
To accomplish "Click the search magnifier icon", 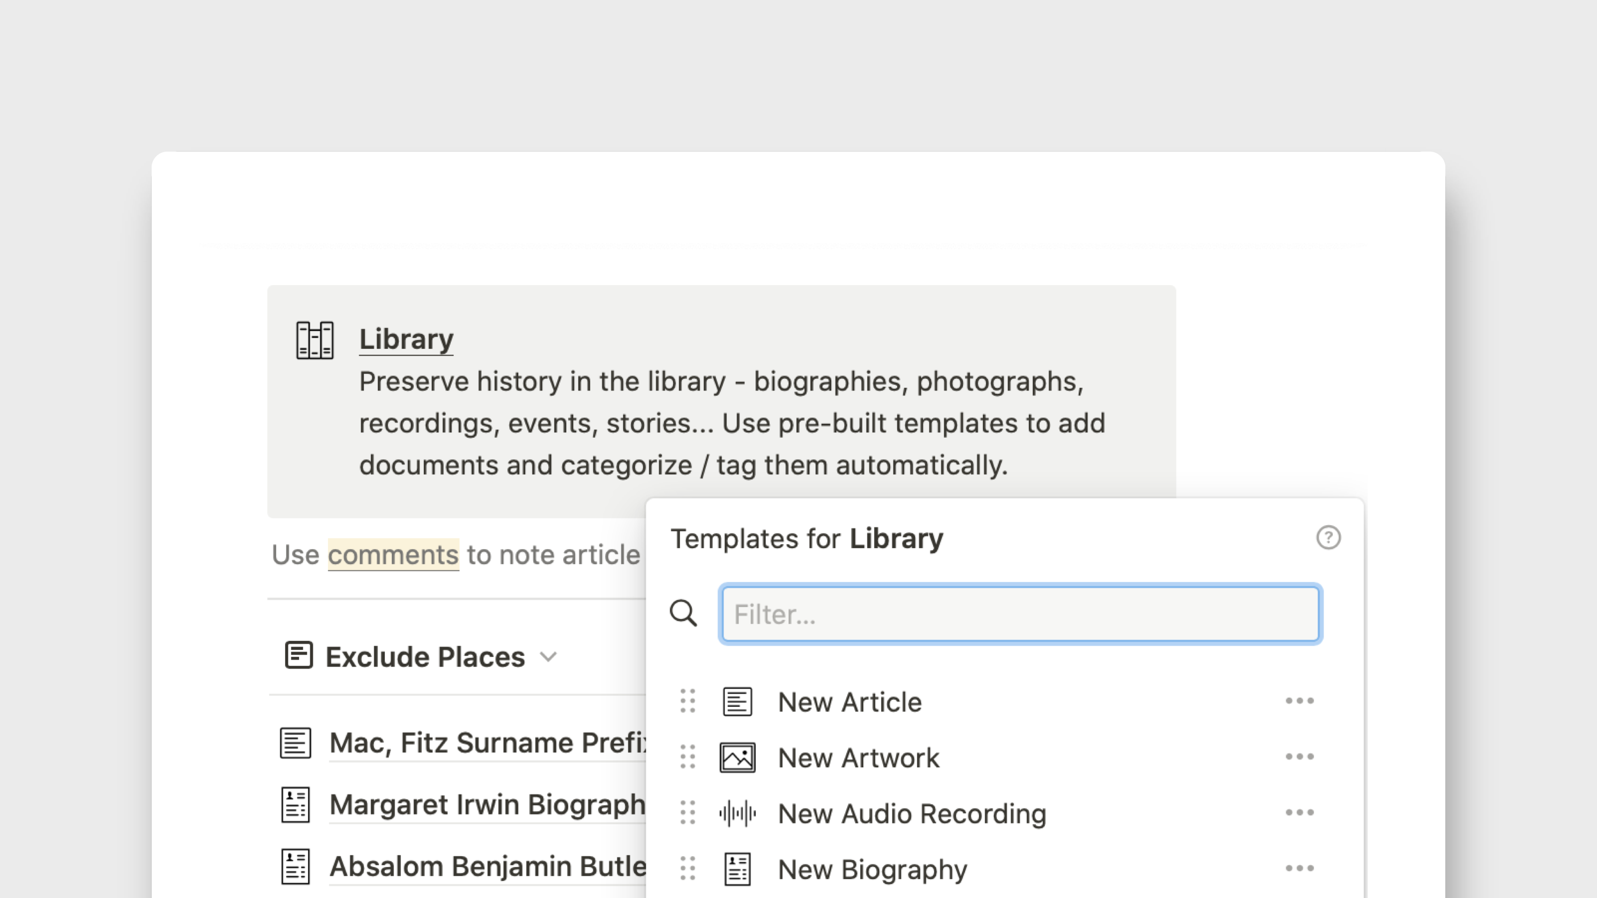I will coord(683,613).
